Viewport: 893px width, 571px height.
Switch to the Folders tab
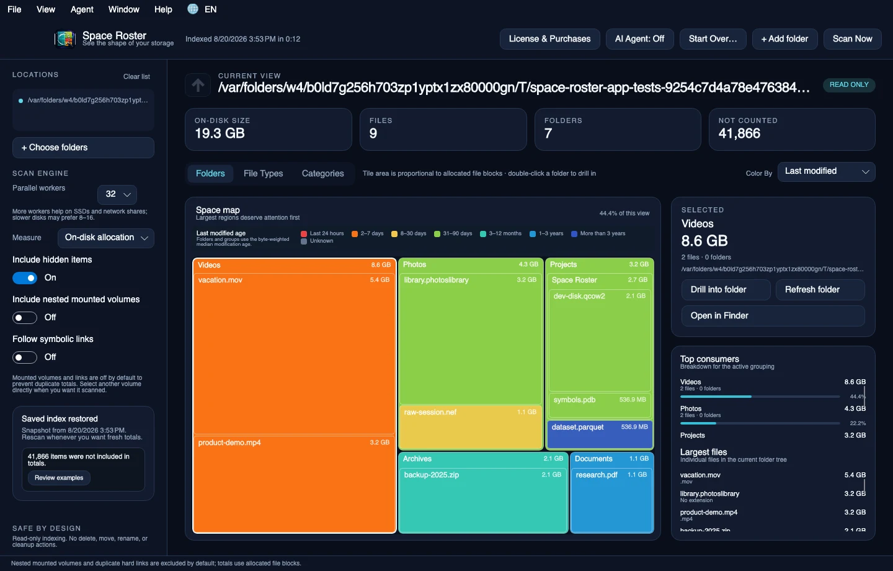point(210,174)
